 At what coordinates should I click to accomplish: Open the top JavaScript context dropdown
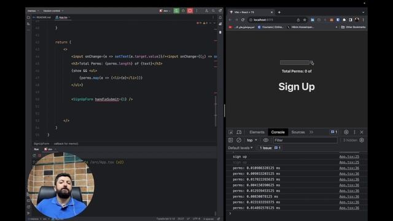[x=252, y=141]
